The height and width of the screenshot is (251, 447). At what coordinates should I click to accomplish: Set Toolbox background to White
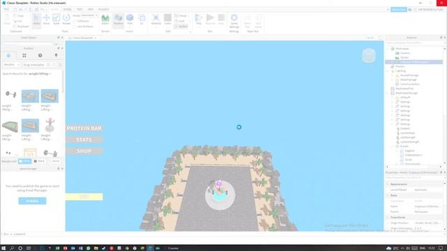25,161
